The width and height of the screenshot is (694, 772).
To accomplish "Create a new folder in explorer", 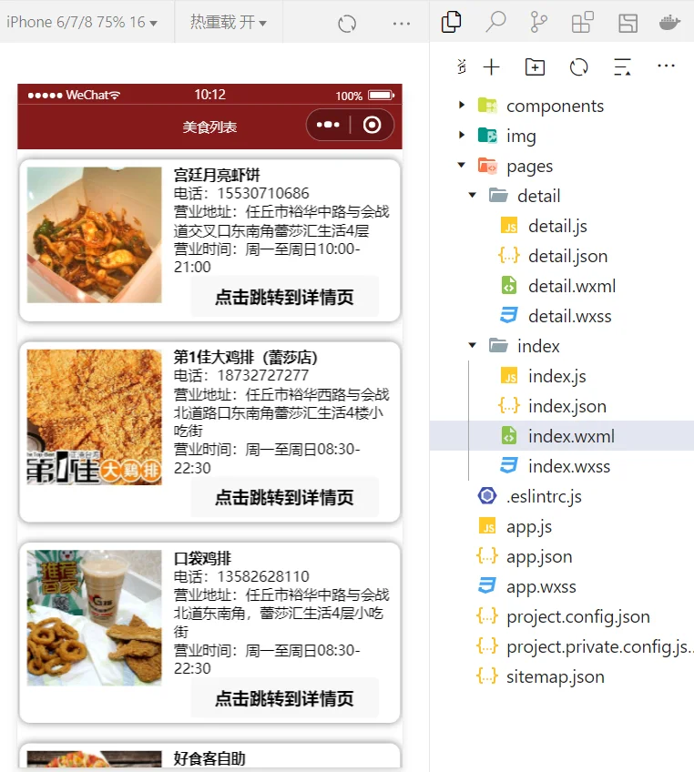I will [535, 67].
